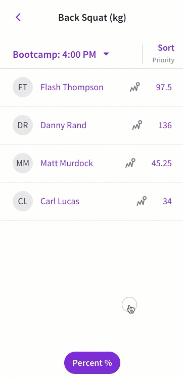Select Matt Murdock's name
183x378 pixels.
point(67,163)
